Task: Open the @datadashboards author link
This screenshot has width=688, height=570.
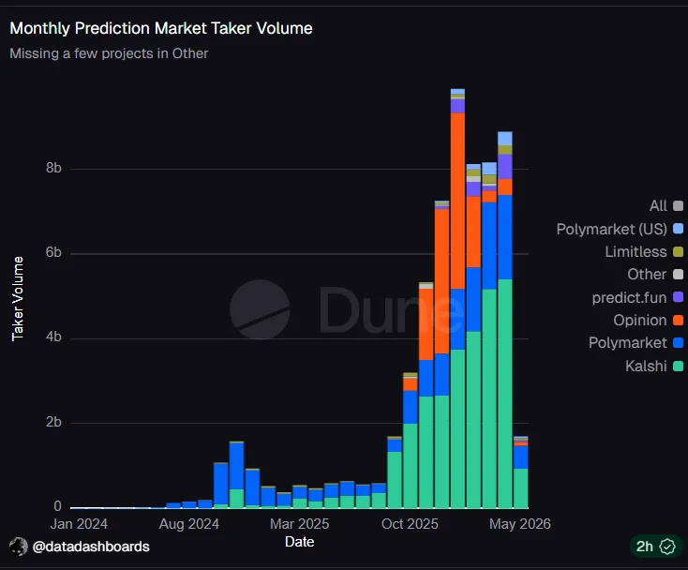Action: point(91,547)
